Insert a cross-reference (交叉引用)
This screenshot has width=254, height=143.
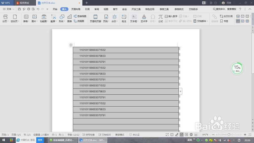(x=226, y=16)
